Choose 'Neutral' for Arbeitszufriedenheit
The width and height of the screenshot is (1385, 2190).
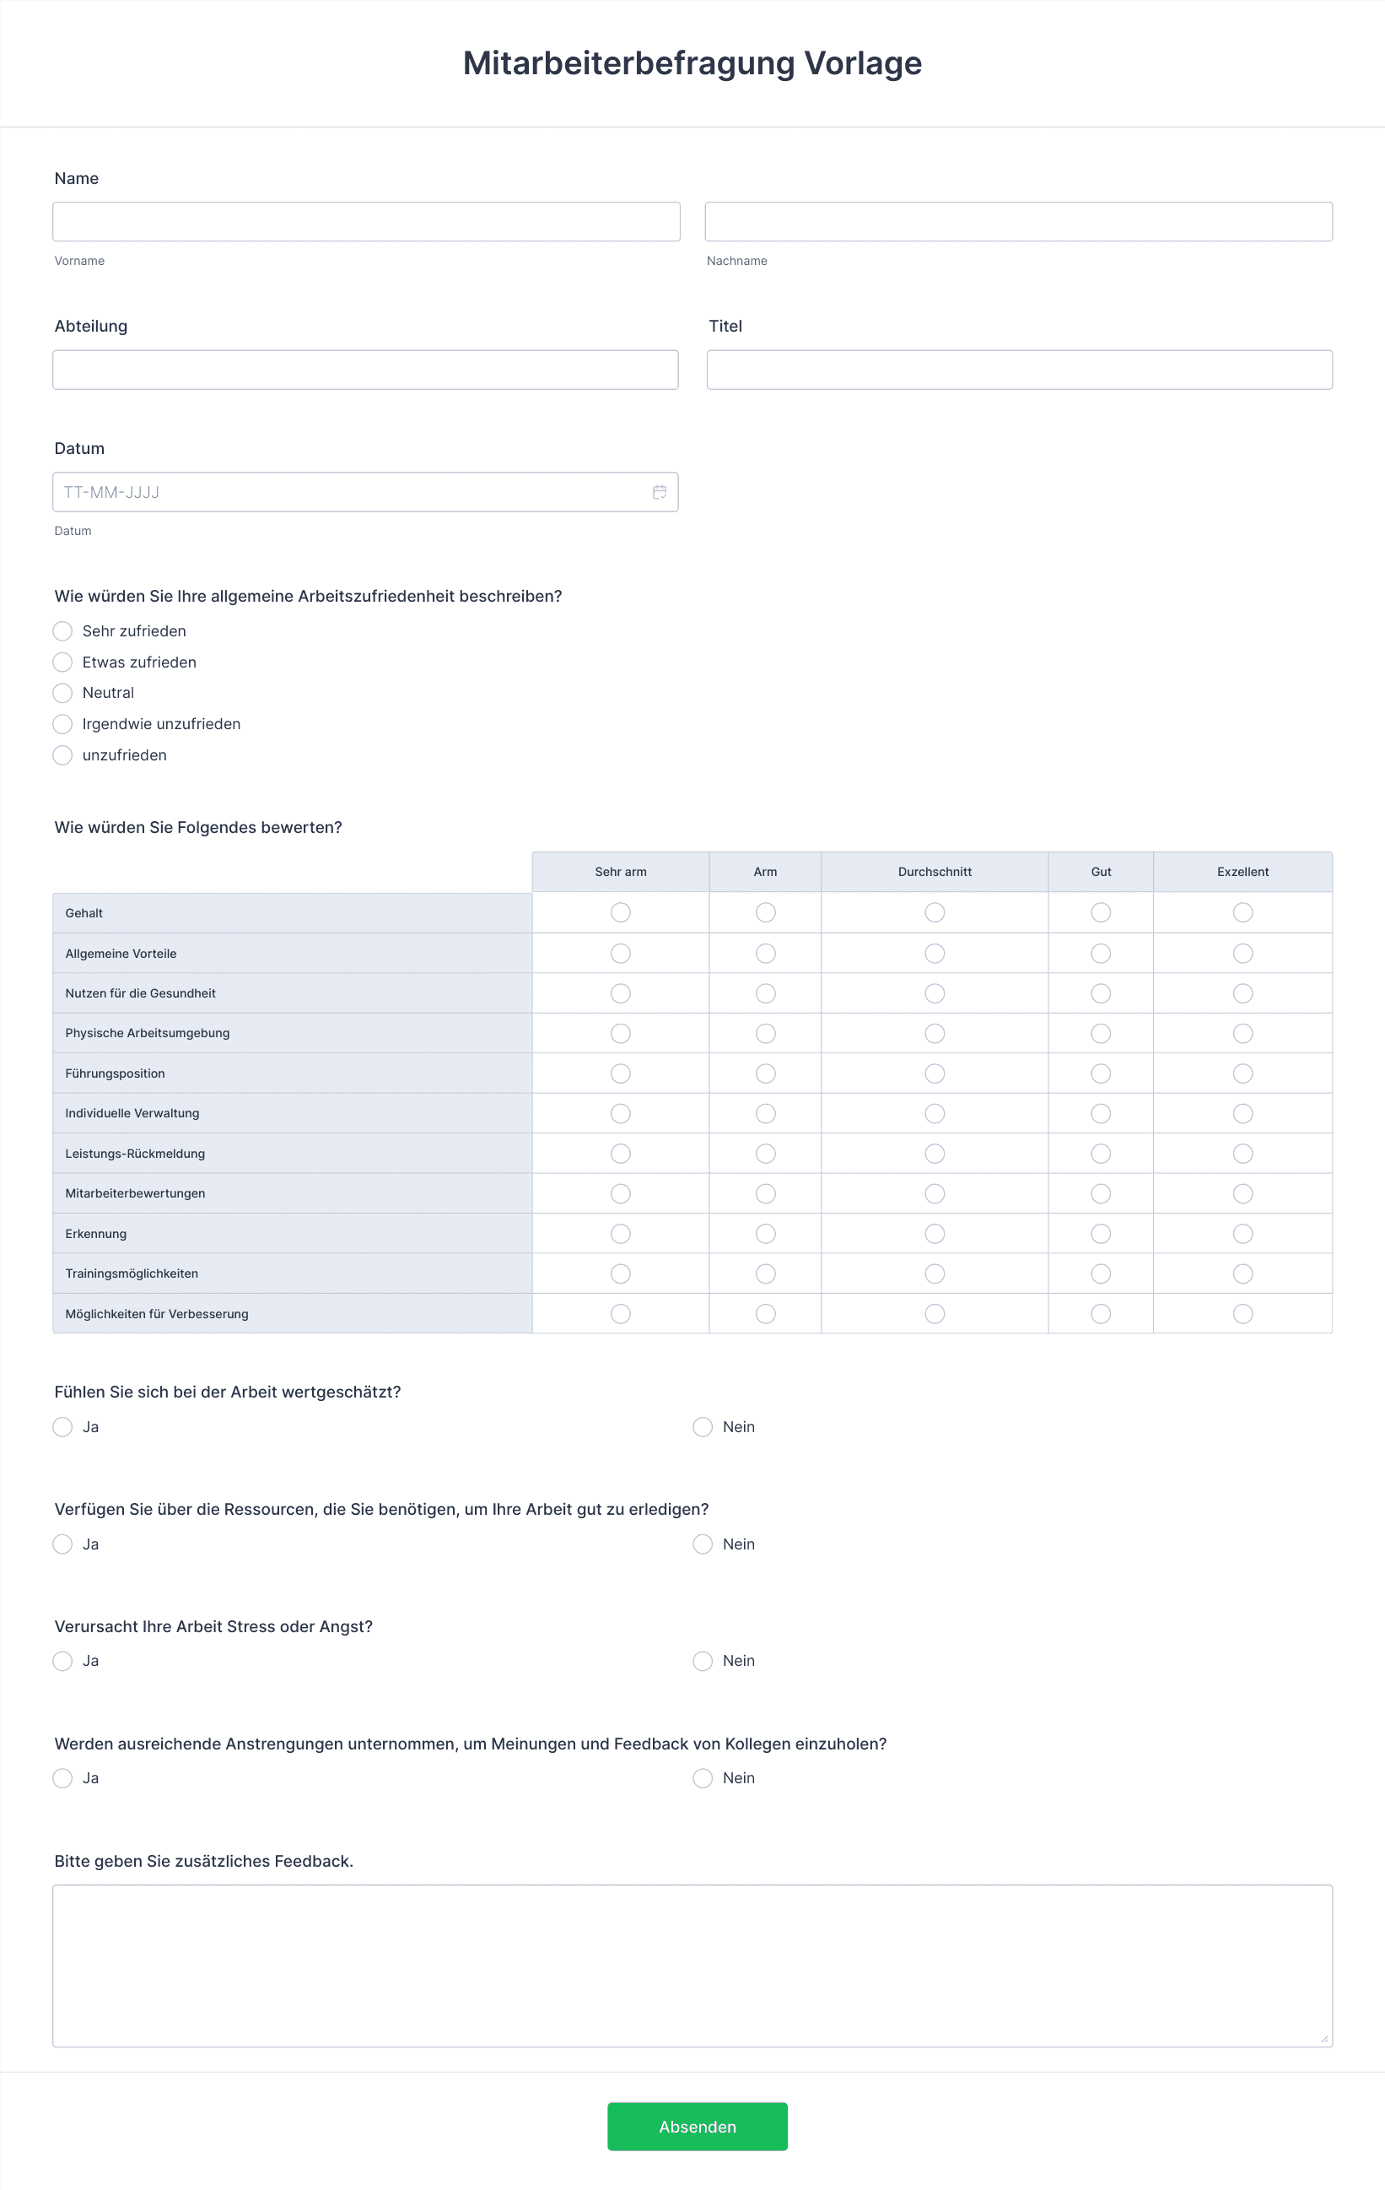pos(62,693)
